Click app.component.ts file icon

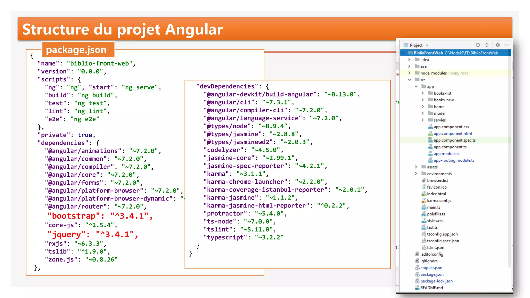coord(430,147)
